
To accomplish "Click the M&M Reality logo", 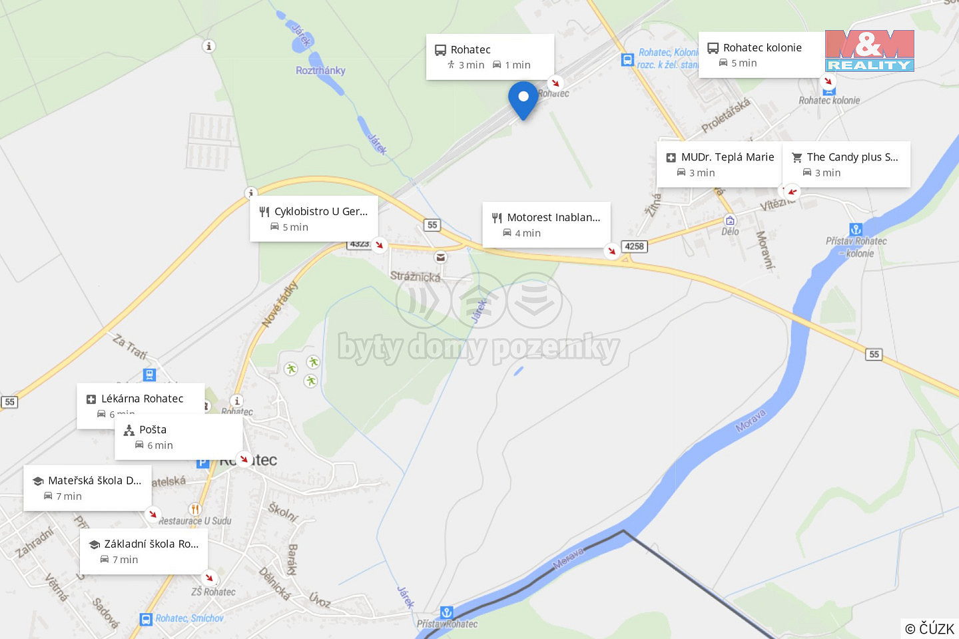I will point(869,51).
